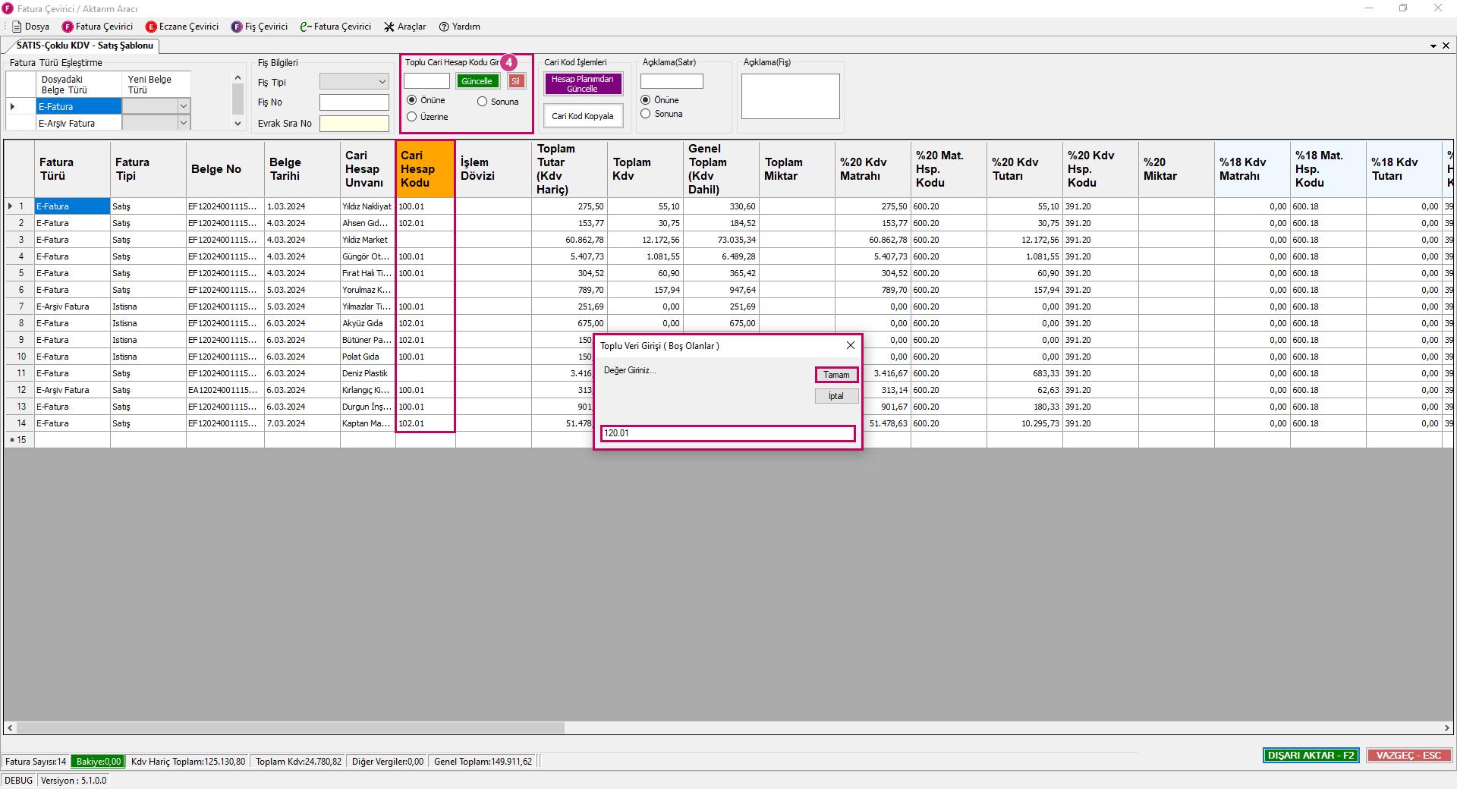Close the SATIS-Çoklu KDV tab panel
Screen dimensions: 1457x789
(x=1446, y=46)
